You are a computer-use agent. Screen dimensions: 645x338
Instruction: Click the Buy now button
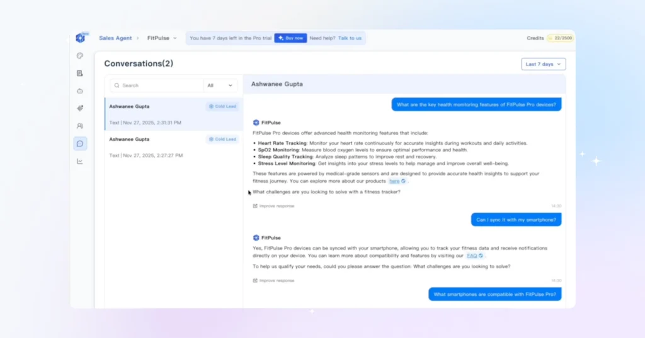point(290,38)
